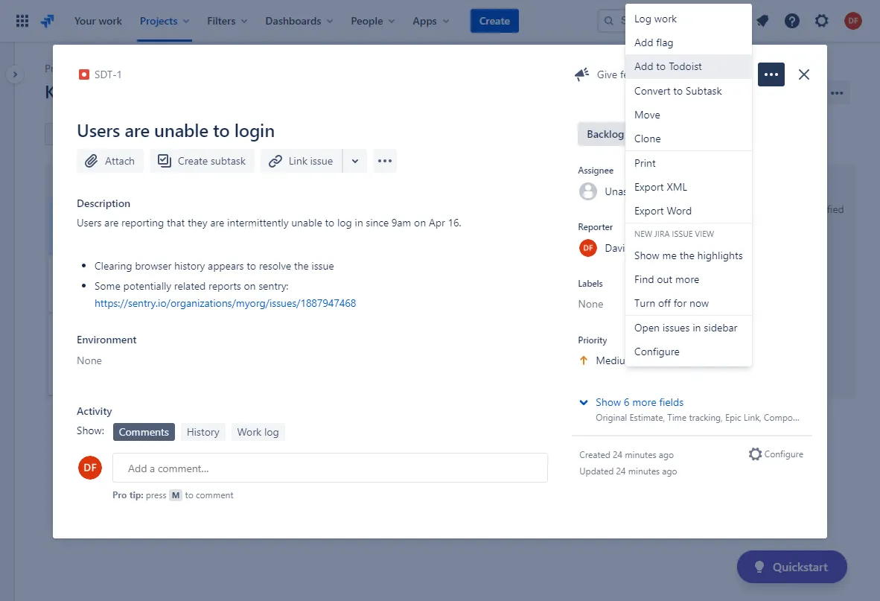Click the SDT-1 issue key
Viewport: 880px width, 601px height.
(x=108, y=74)
